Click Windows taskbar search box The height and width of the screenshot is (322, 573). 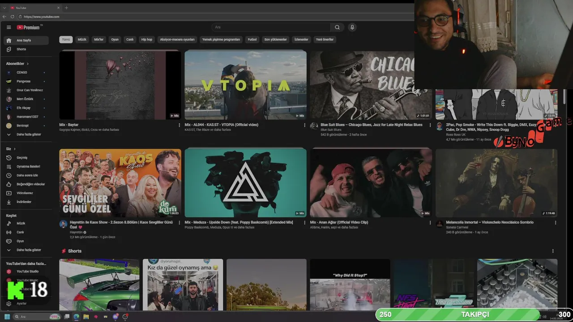click(x=37, y=317)
